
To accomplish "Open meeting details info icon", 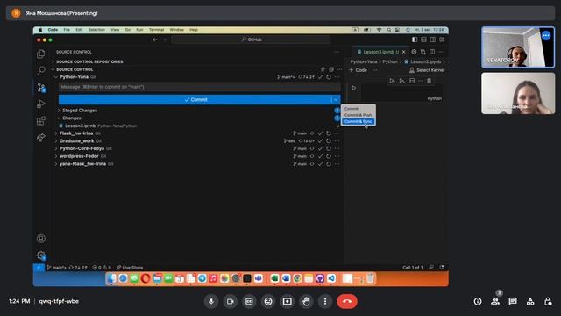I will 478,301.
